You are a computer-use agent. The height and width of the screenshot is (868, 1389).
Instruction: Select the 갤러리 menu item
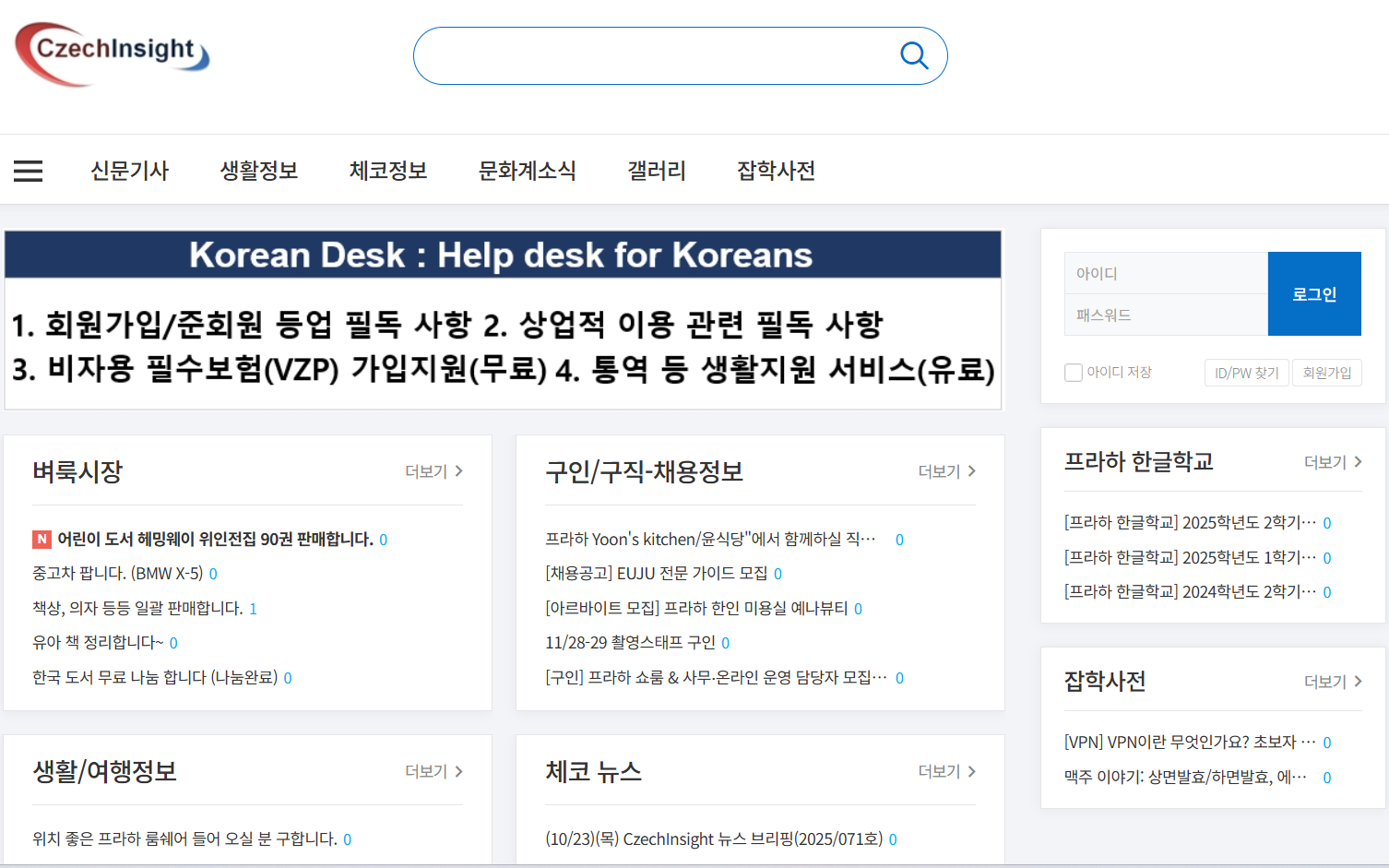tap(656, 171)
